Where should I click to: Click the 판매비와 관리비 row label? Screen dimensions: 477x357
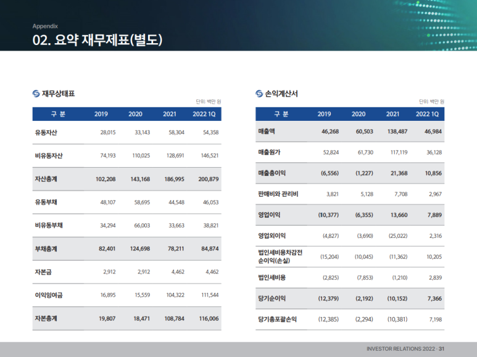[278, 194]
